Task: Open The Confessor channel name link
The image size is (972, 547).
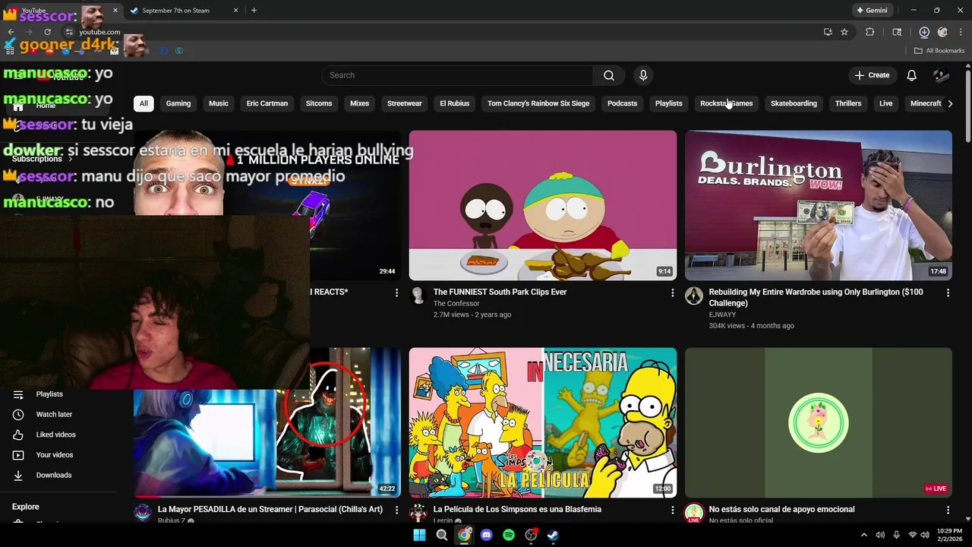Action: (456, 303)
